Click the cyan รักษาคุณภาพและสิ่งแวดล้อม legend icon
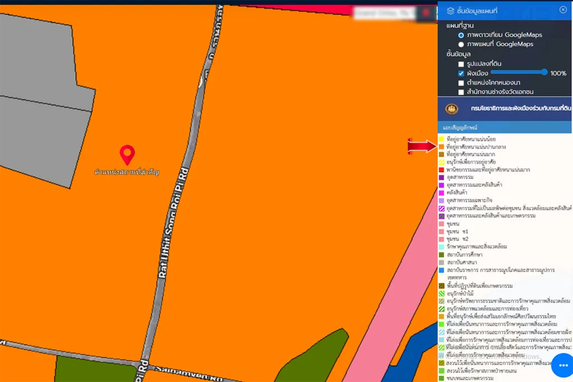 [442, 247]
